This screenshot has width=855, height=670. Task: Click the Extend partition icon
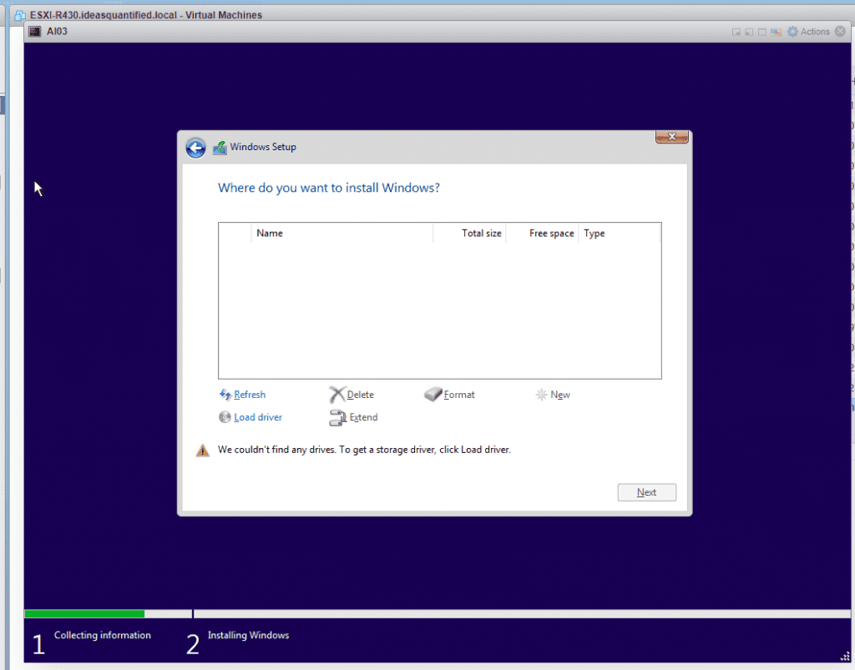(337, 418)
